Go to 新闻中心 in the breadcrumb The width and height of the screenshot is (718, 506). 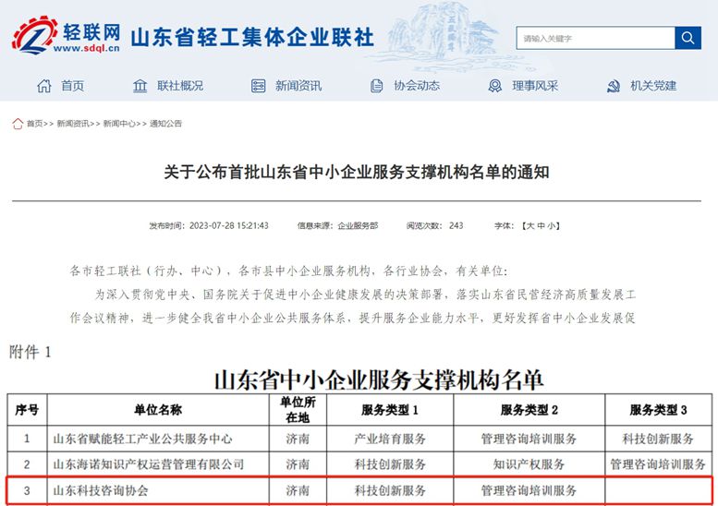119,124
